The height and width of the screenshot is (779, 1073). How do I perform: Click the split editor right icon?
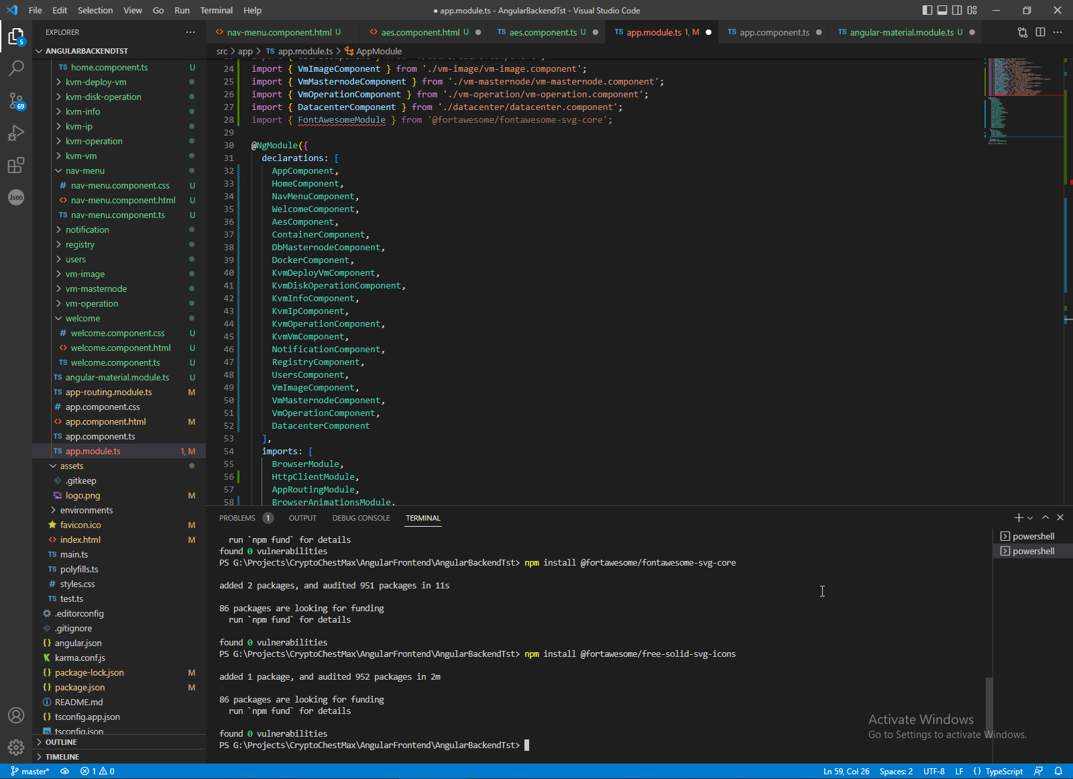click(1040, 32)
